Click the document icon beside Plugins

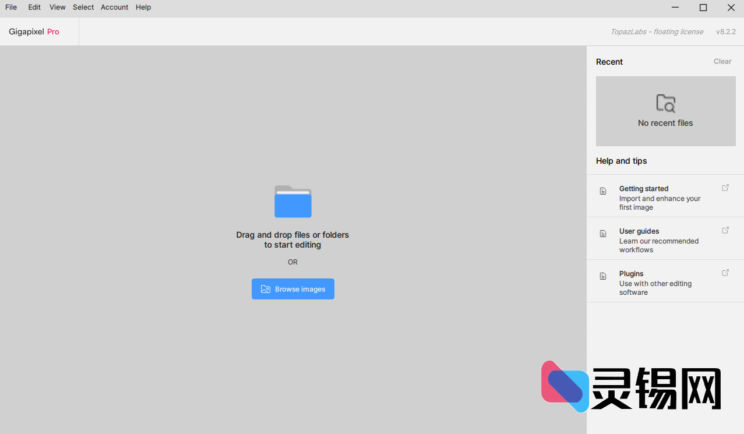[x=603, y=276]
